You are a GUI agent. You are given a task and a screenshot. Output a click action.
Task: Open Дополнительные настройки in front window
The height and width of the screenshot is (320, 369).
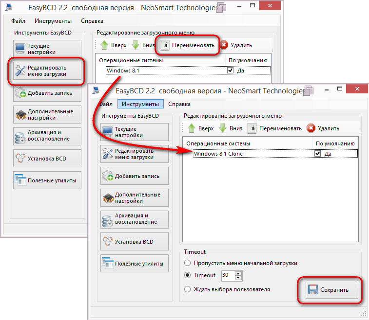[x=135, y=197]
